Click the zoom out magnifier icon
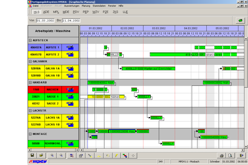 [61, 156]
